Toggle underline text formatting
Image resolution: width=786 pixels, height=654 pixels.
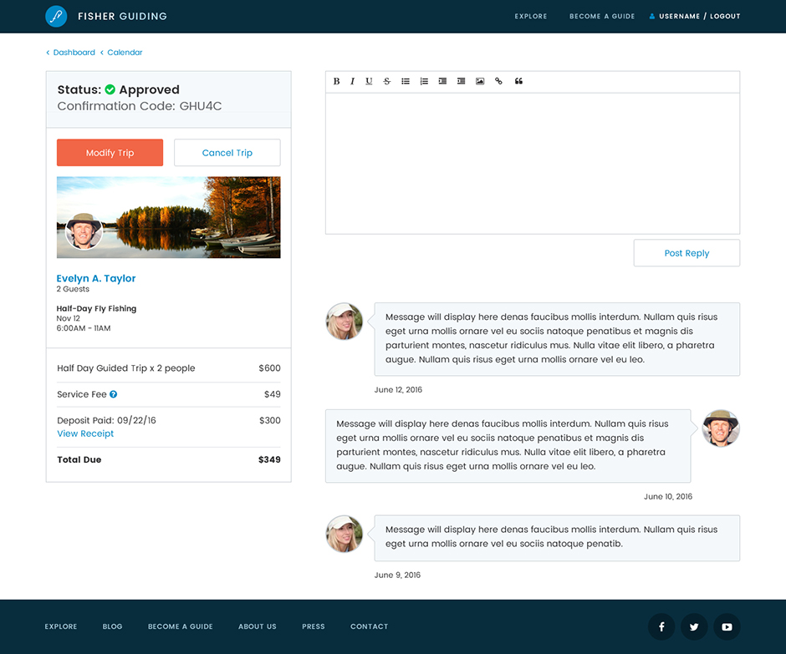369,82
